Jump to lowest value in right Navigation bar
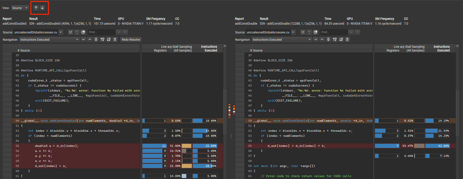The width and height of the screenshot is (463, 179). 347,39
